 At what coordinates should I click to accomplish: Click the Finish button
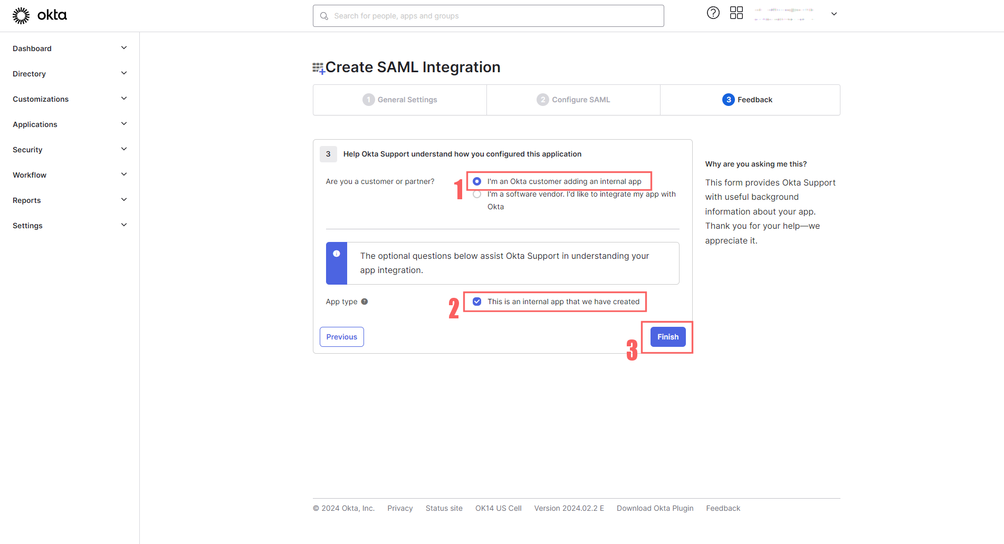[668, 337]
